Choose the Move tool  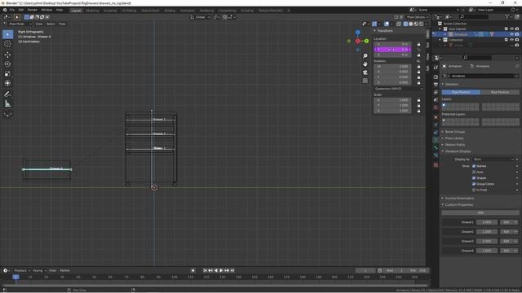click(x=7, y=55)
